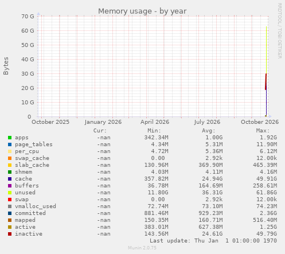Click the pale yellow per_cpu legend swatch
This screenshot has width=285, height=254.
(10, 151)
